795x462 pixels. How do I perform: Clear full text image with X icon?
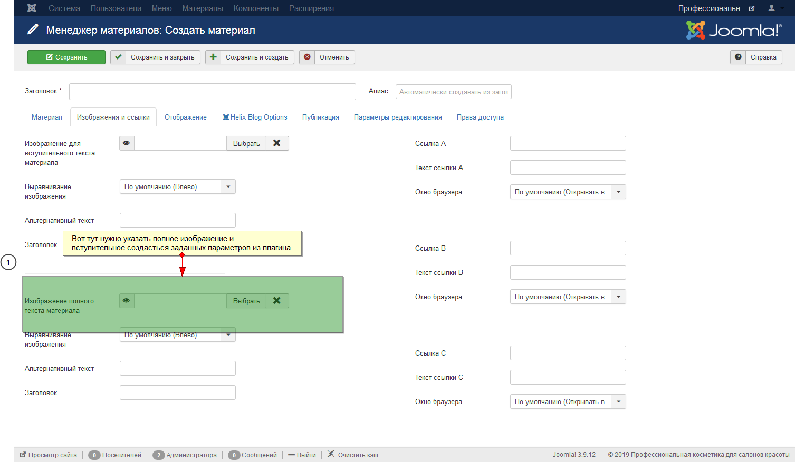coord(277,301)
